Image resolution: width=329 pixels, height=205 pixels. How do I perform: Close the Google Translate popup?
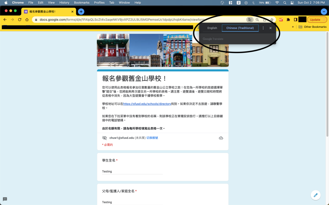click(x=270, y=28)
